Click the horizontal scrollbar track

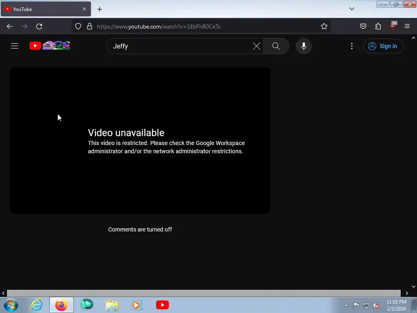point(204,293)
